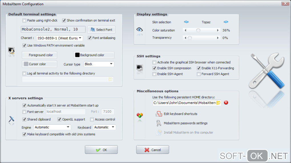Increase color saturation with right arrow

(218, 30)
